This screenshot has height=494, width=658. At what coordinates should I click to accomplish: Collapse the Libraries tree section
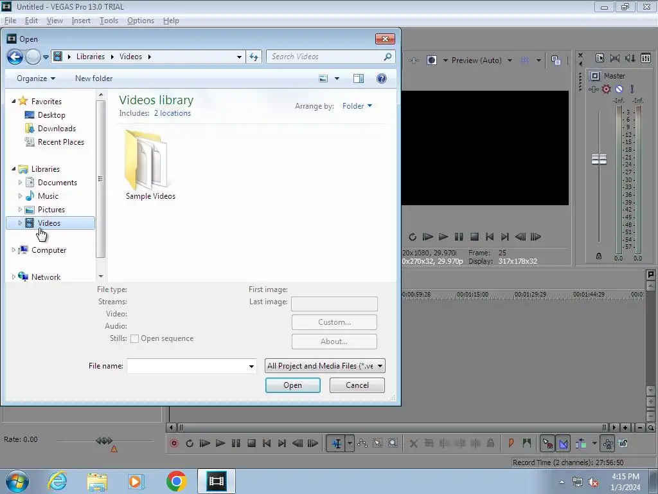click(x=13, y=169)
